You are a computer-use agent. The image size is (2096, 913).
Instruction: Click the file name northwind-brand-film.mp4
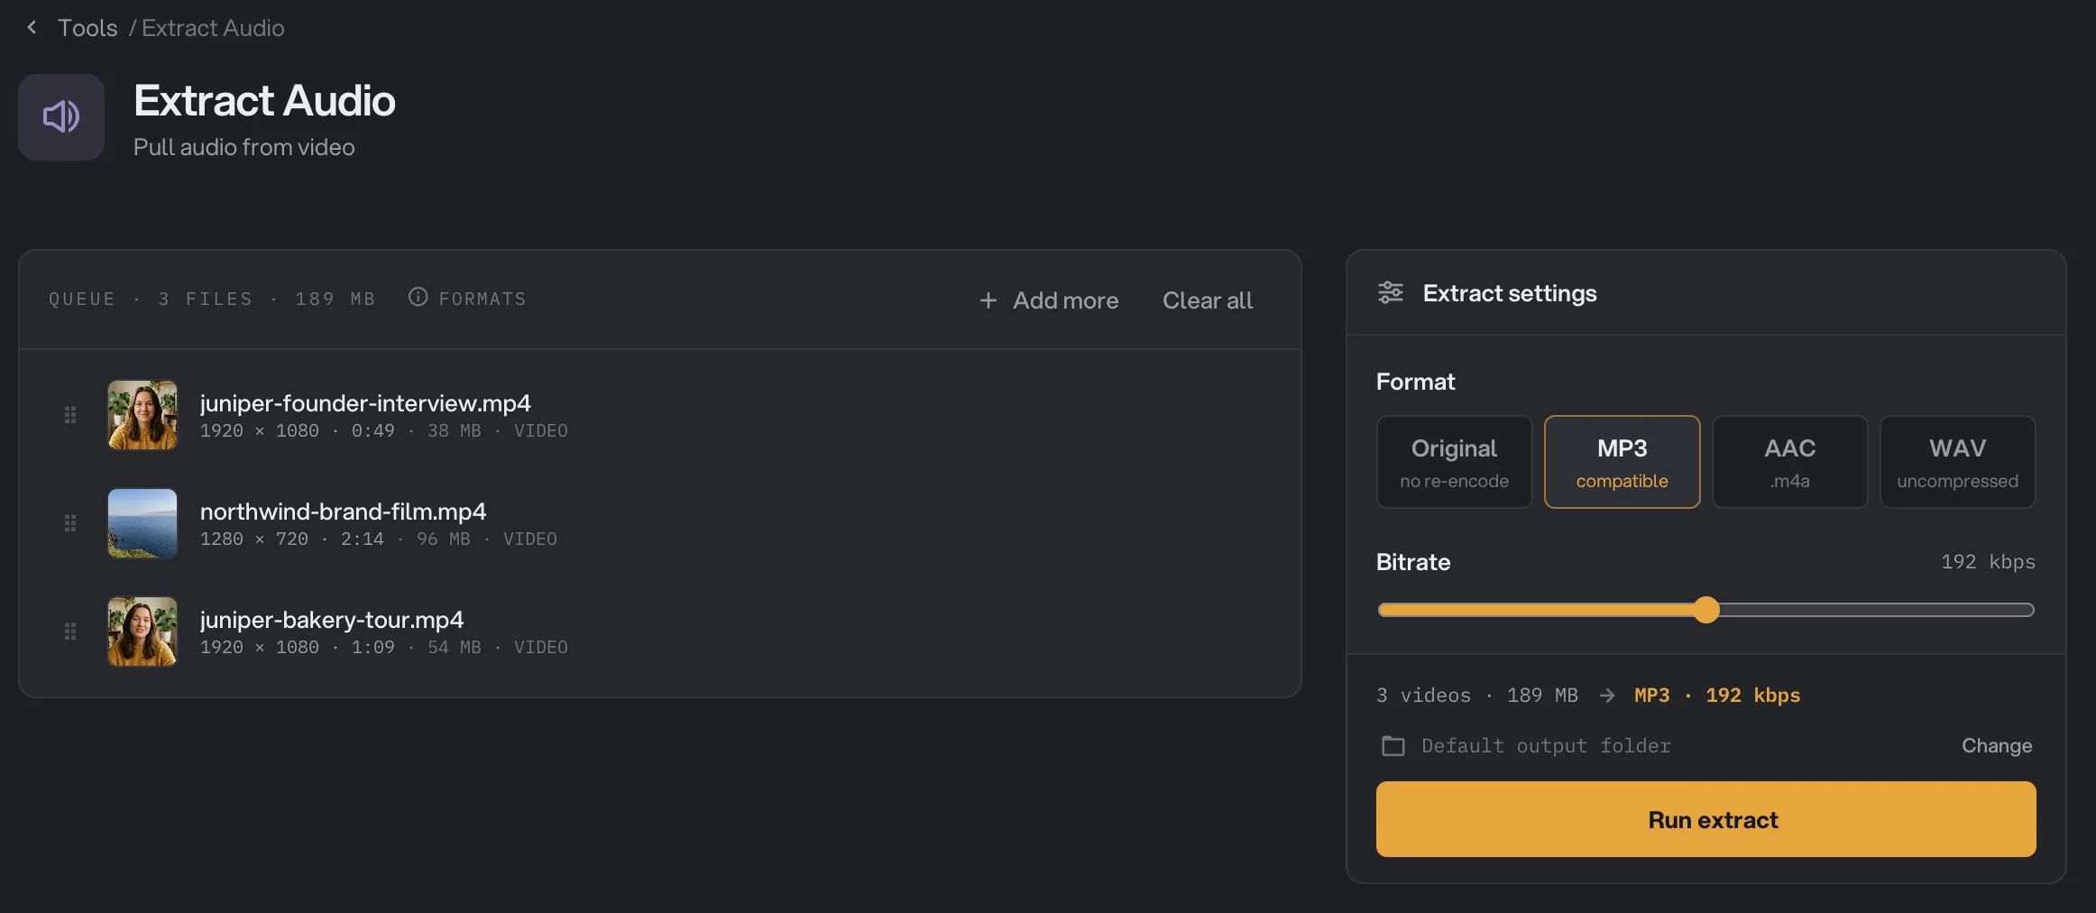343,512
